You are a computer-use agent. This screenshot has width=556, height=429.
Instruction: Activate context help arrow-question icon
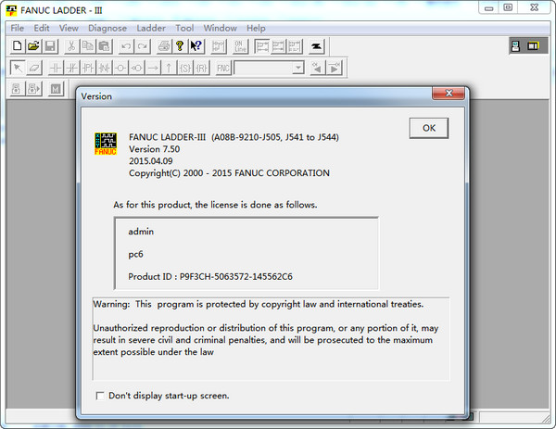pos(196,46)
